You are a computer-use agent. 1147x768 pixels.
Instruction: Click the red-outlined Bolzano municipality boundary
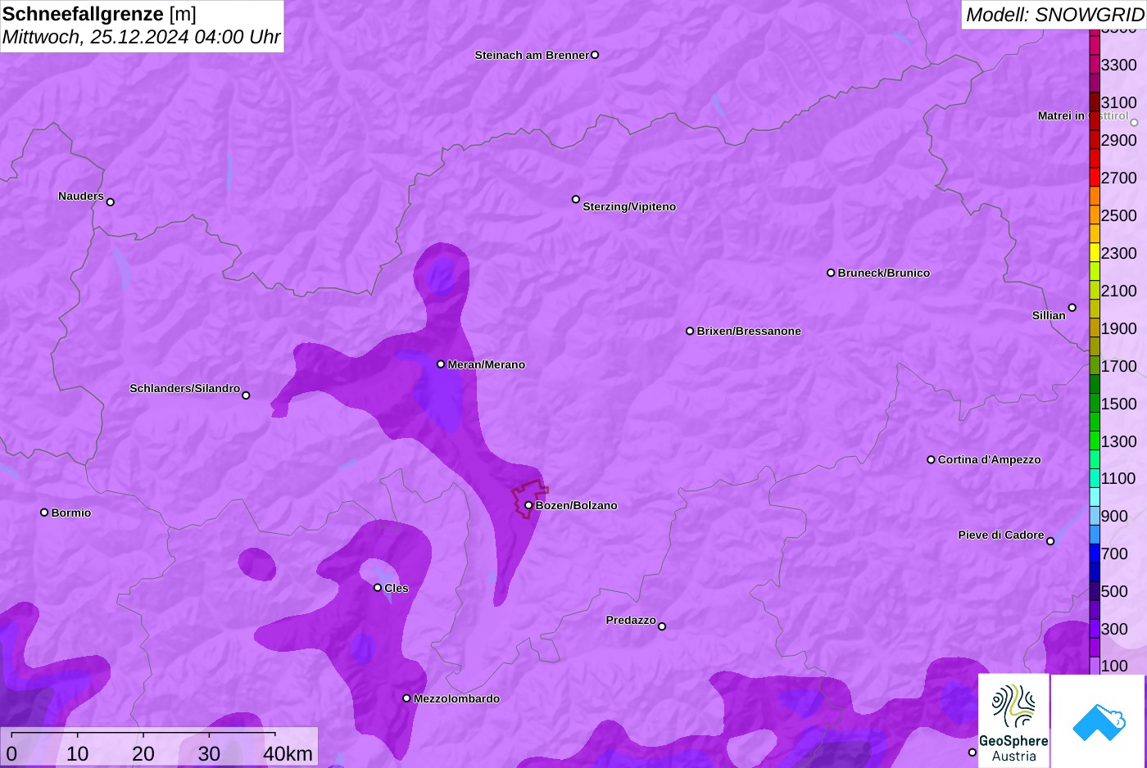tap(530, 499)
